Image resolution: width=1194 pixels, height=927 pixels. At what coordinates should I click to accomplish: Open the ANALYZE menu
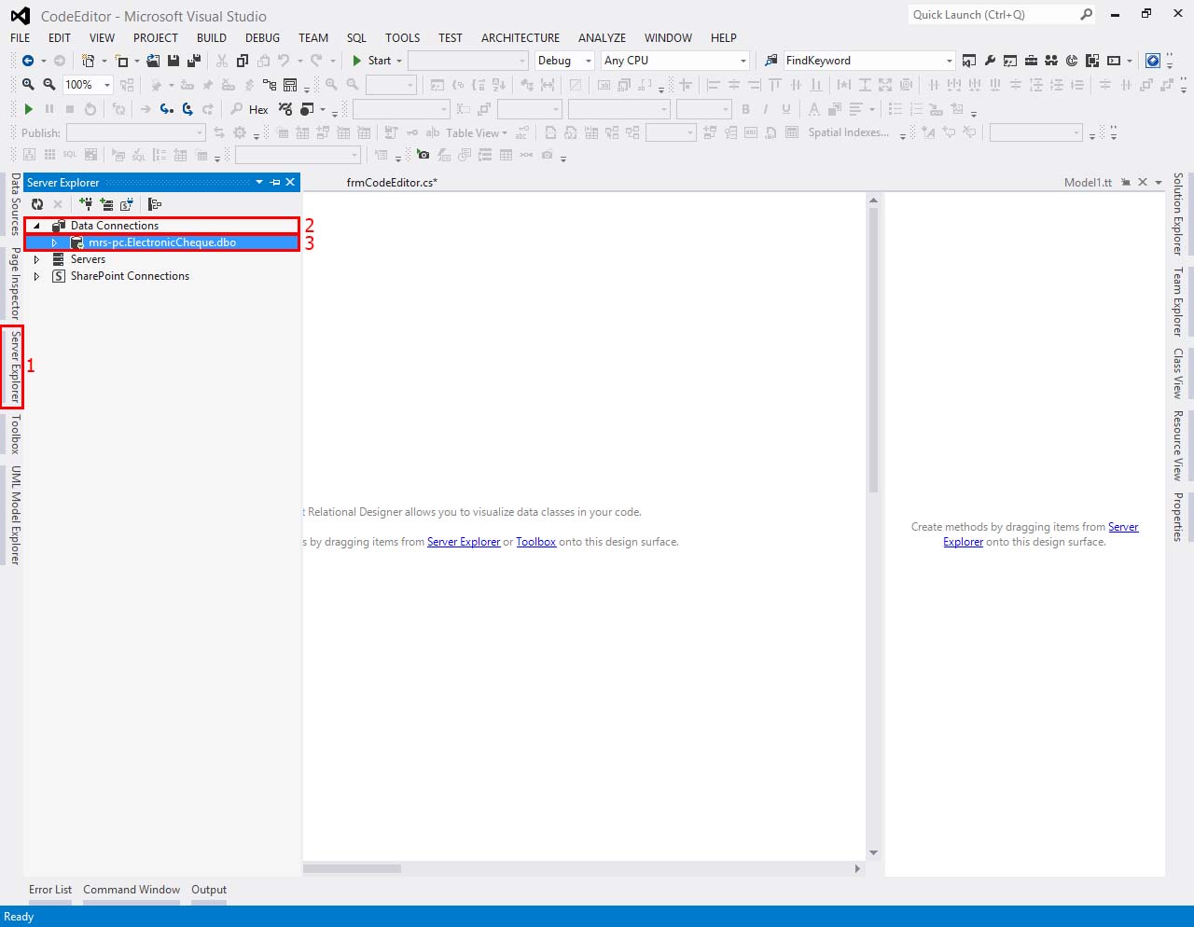602,38
